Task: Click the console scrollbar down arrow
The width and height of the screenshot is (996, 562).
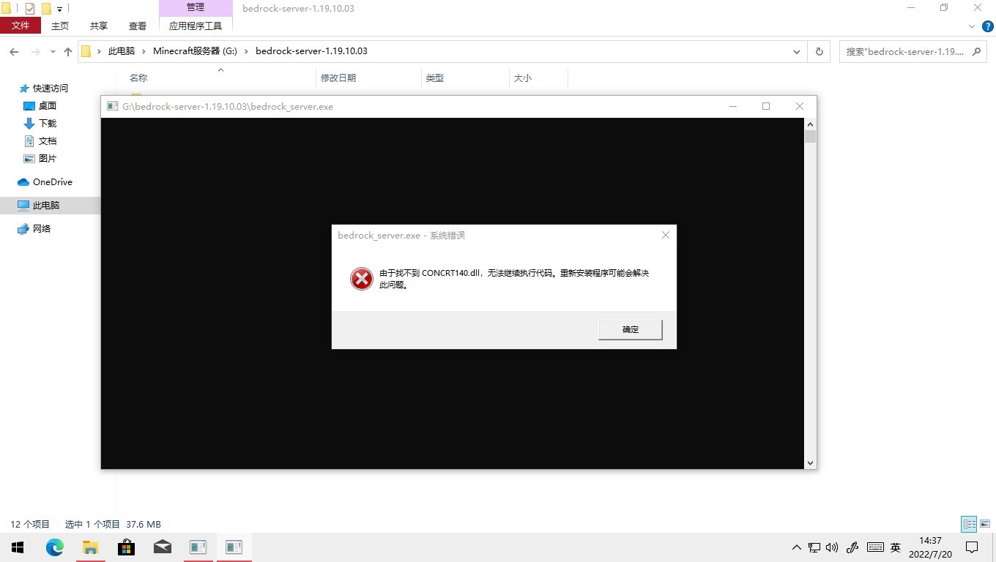Action: pos(810,462)
